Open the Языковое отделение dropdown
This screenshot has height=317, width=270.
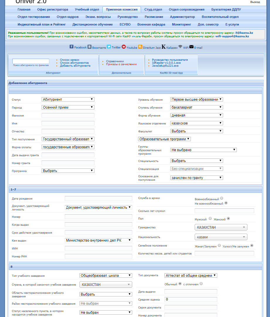tap(196, 123)
